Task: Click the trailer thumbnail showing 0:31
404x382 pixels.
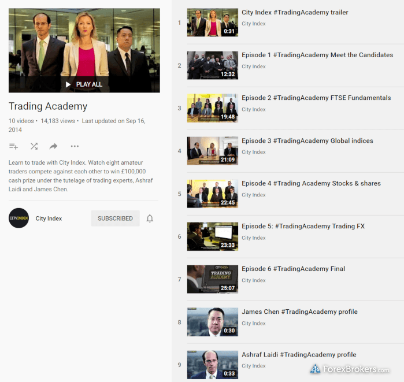Action: click(x=213, y=23)
